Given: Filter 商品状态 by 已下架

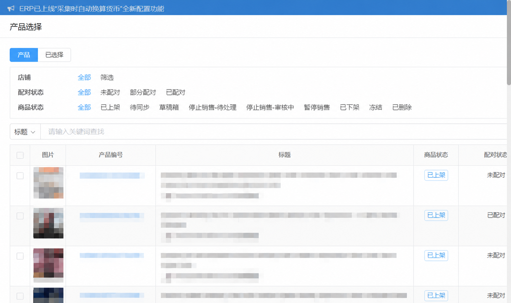Looking at the screenshot, I should [x=349, y=107].
